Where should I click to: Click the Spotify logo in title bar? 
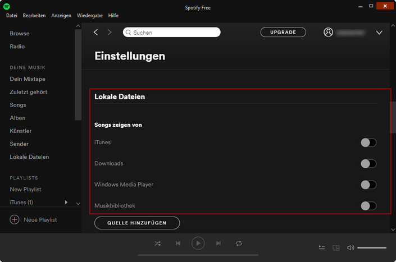click(x=7, y=6)
